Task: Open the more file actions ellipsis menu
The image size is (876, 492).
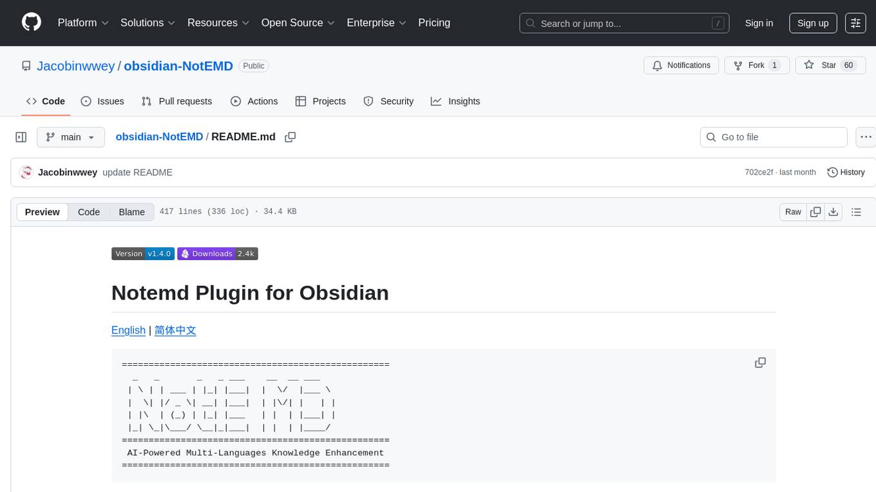Action: (866, 137)
